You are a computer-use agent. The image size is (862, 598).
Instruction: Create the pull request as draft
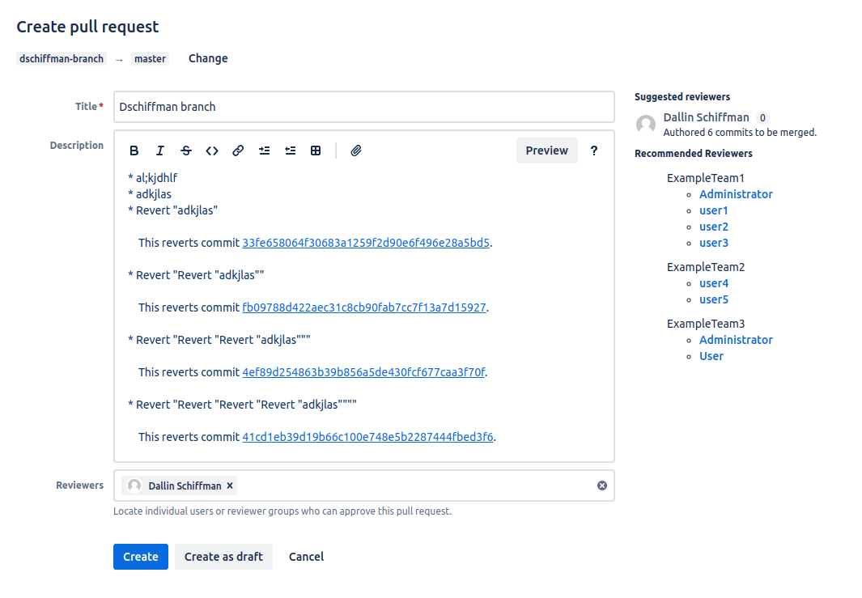tap(223, 557)
